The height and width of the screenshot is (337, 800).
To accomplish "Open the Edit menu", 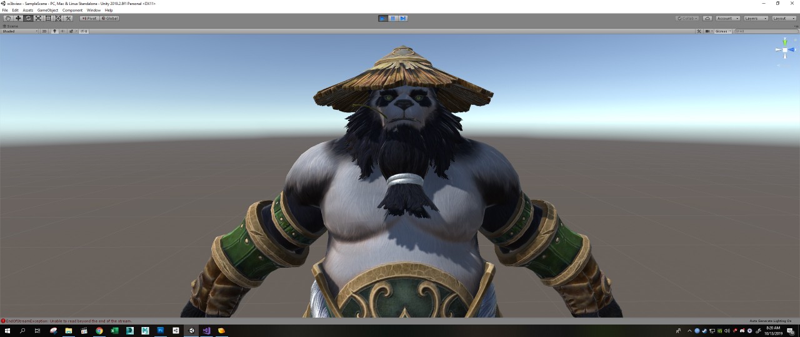I will [15, 10].
